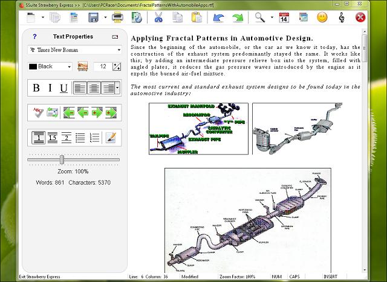Viewport: 387px width, 282px height.
Task: Click the treble clef music icon
Action: [x=341, y=18]
